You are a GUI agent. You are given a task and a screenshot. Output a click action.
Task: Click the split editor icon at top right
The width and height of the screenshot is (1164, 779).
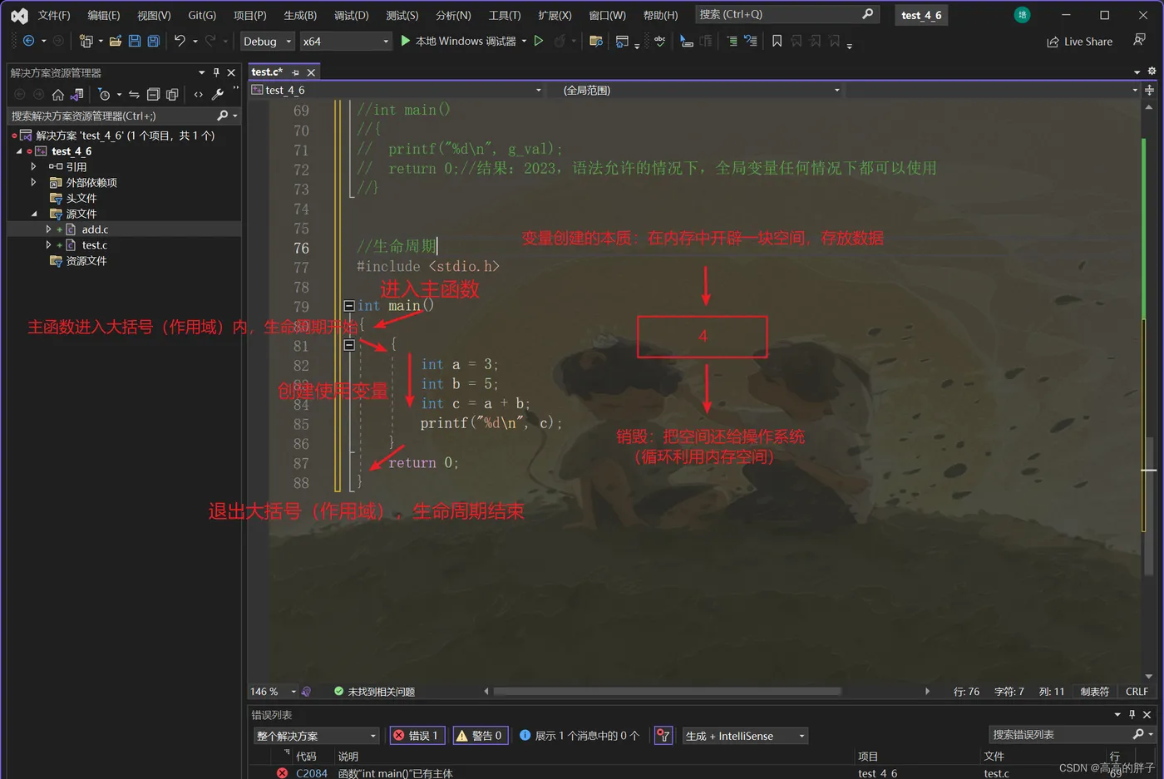click(1150, 90)
